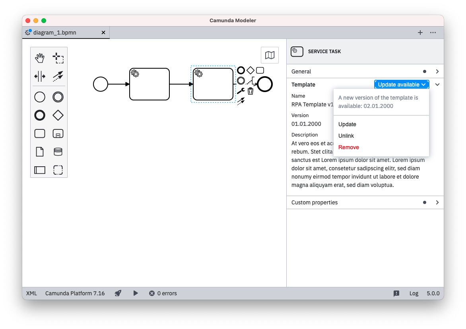Toggle the Log panel
This screenshot has height=329, width=466.
click(x=414, y=293)
